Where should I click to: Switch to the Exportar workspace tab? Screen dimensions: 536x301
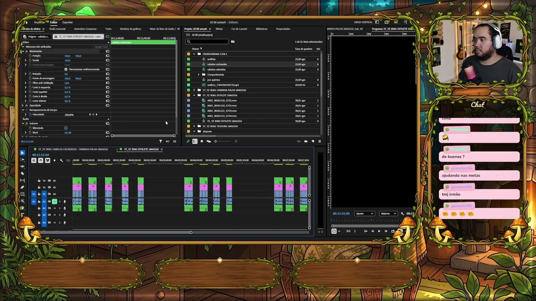tap(67, 22)
